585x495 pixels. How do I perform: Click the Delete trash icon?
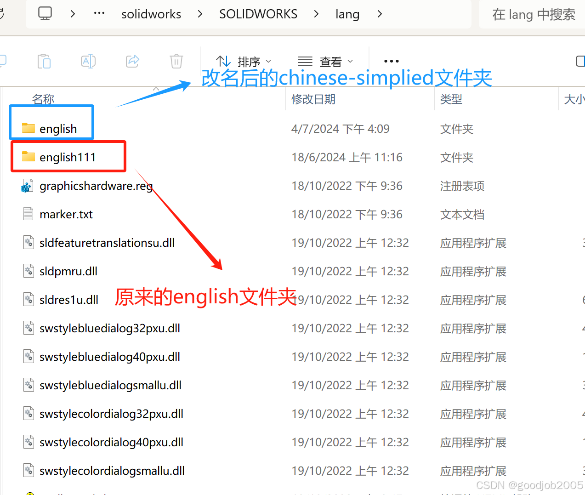coord(176,61)
